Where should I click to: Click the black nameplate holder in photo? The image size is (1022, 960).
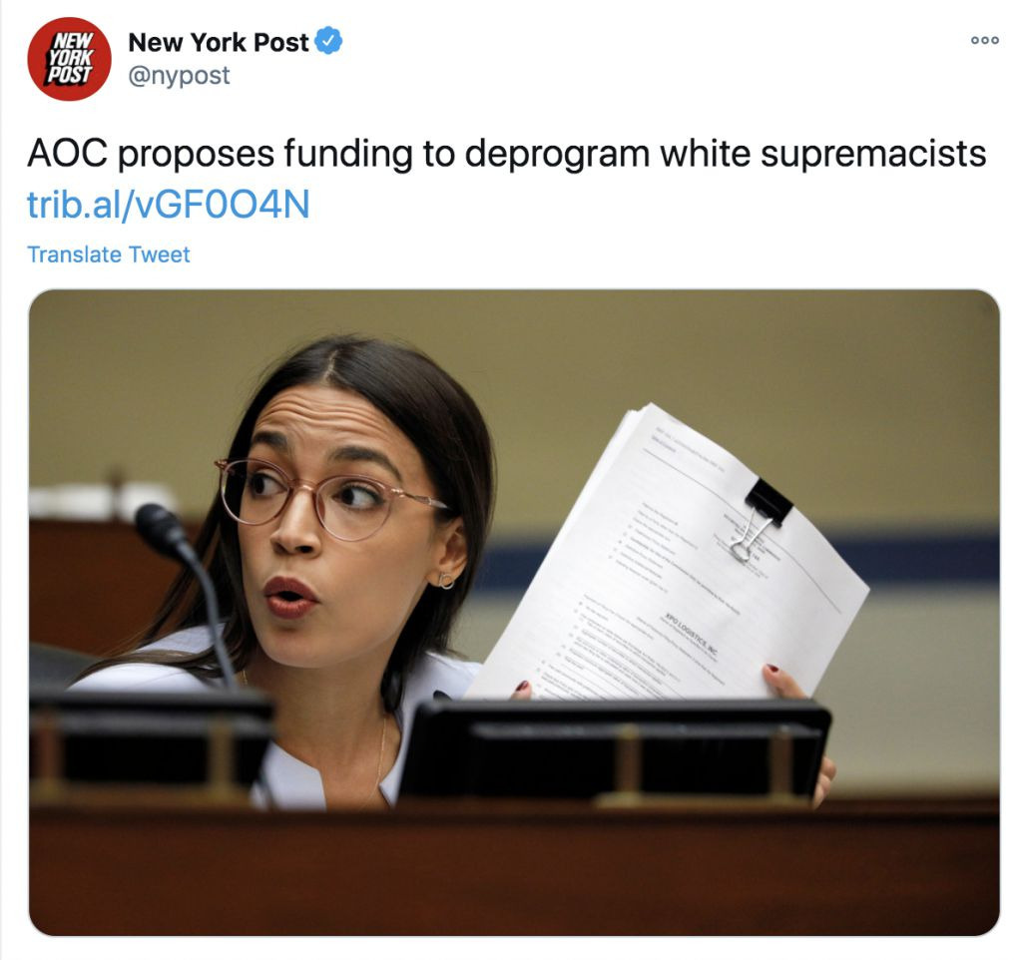(616, 748)
